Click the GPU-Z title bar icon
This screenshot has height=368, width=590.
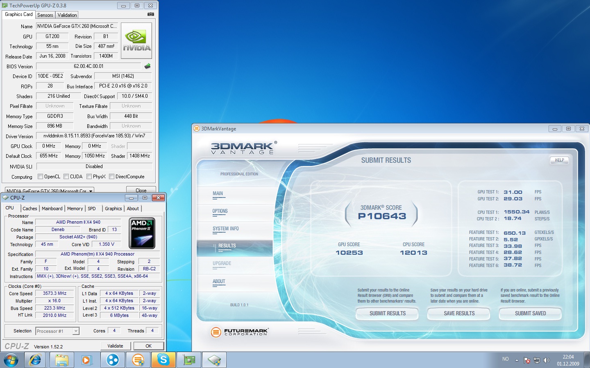coord(5,5)
